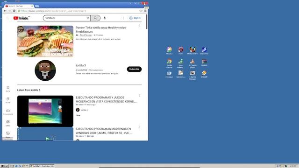Open the Windows 2000 programs video title
This screenshot has width=299, height=168.
point(104,131)
